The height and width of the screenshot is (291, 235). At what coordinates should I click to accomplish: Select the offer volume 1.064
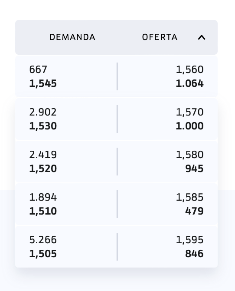[x=189, y=83]
